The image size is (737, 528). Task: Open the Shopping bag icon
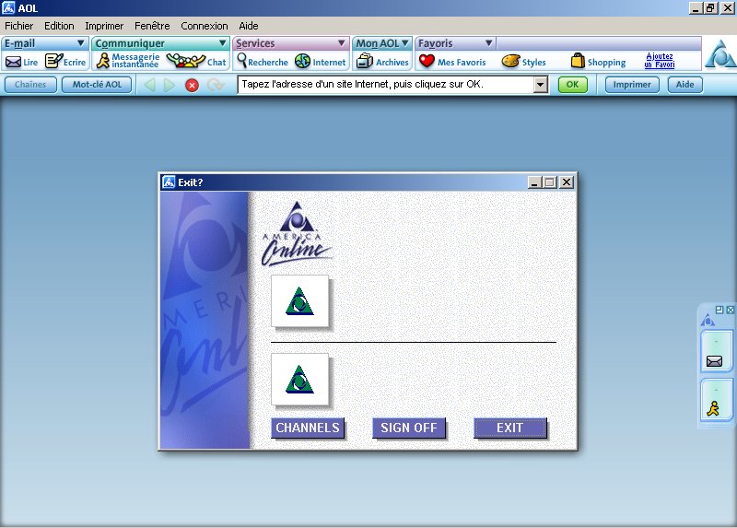[x=578, y=61]
